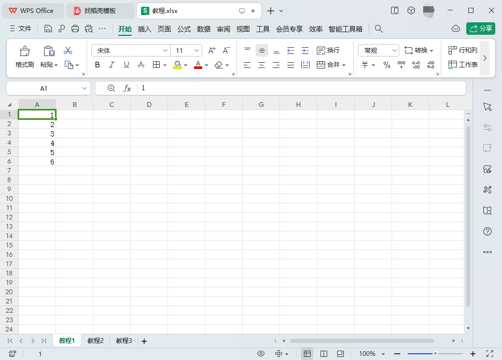Viewport: 502px width, 360px height.
Task: Click the Format Painter (格式刷) icon
Action: tap(25, 51)
